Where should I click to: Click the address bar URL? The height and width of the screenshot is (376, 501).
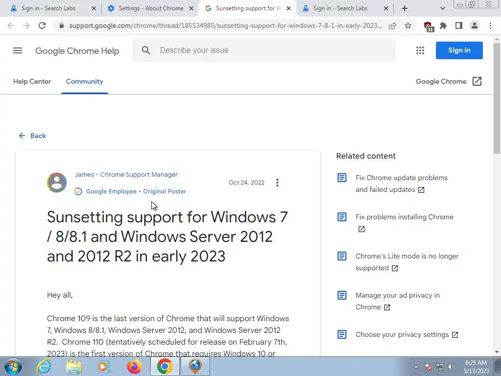point(226,25)
